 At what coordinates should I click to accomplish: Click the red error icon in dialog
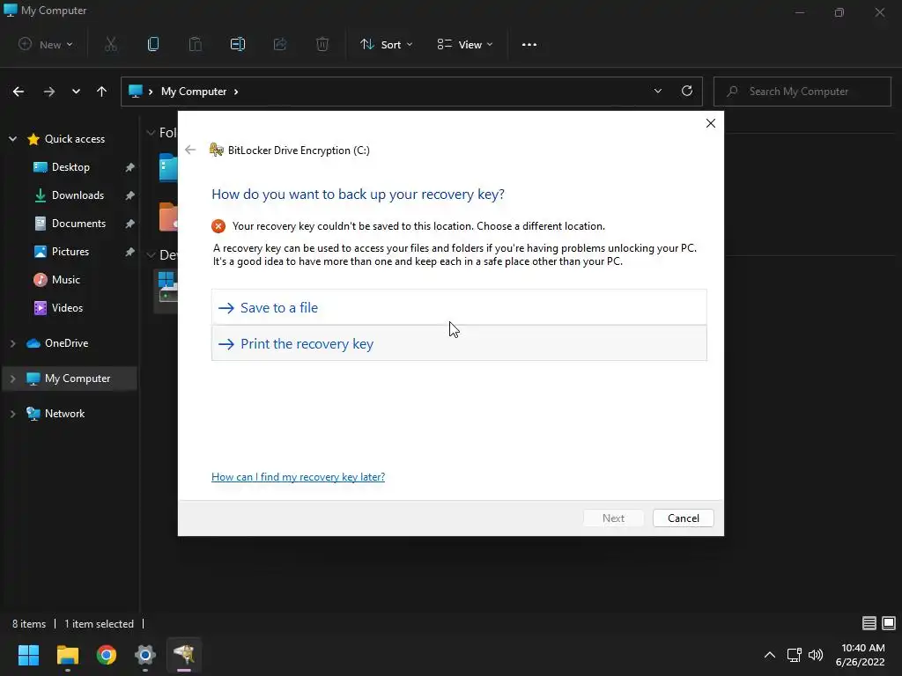(218, 226)
